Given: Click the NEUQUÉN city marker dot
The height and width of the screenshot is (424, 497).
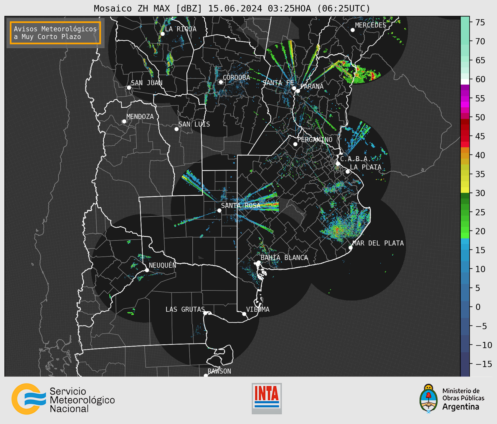Looking at the screenshot, I should tap(147, 270).
